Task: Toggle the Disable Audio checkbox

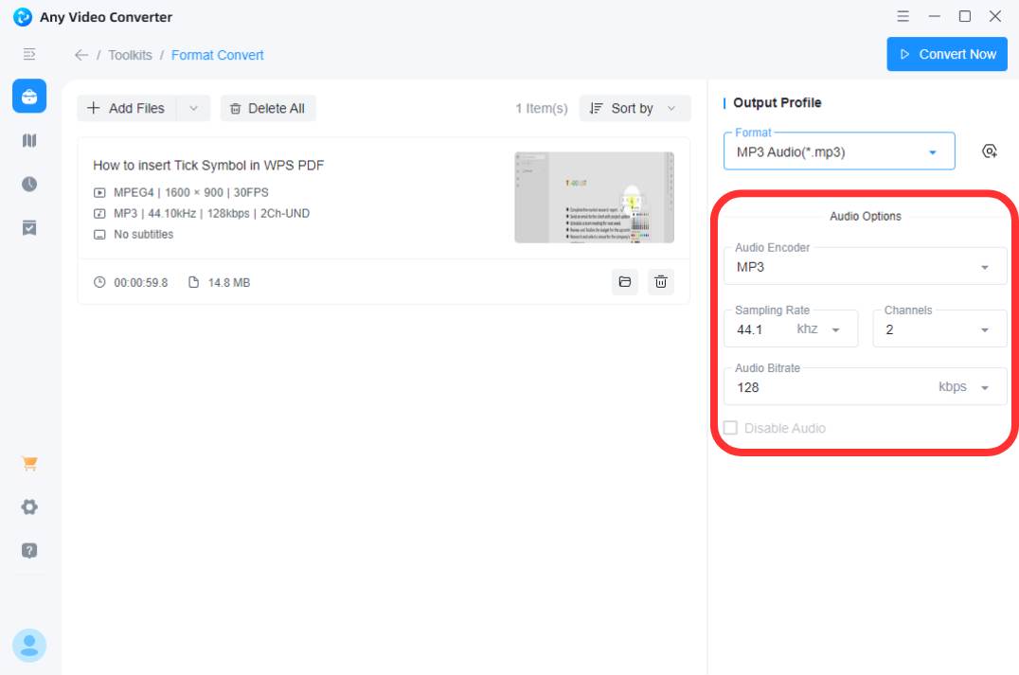Action: [x=730, y=428]
